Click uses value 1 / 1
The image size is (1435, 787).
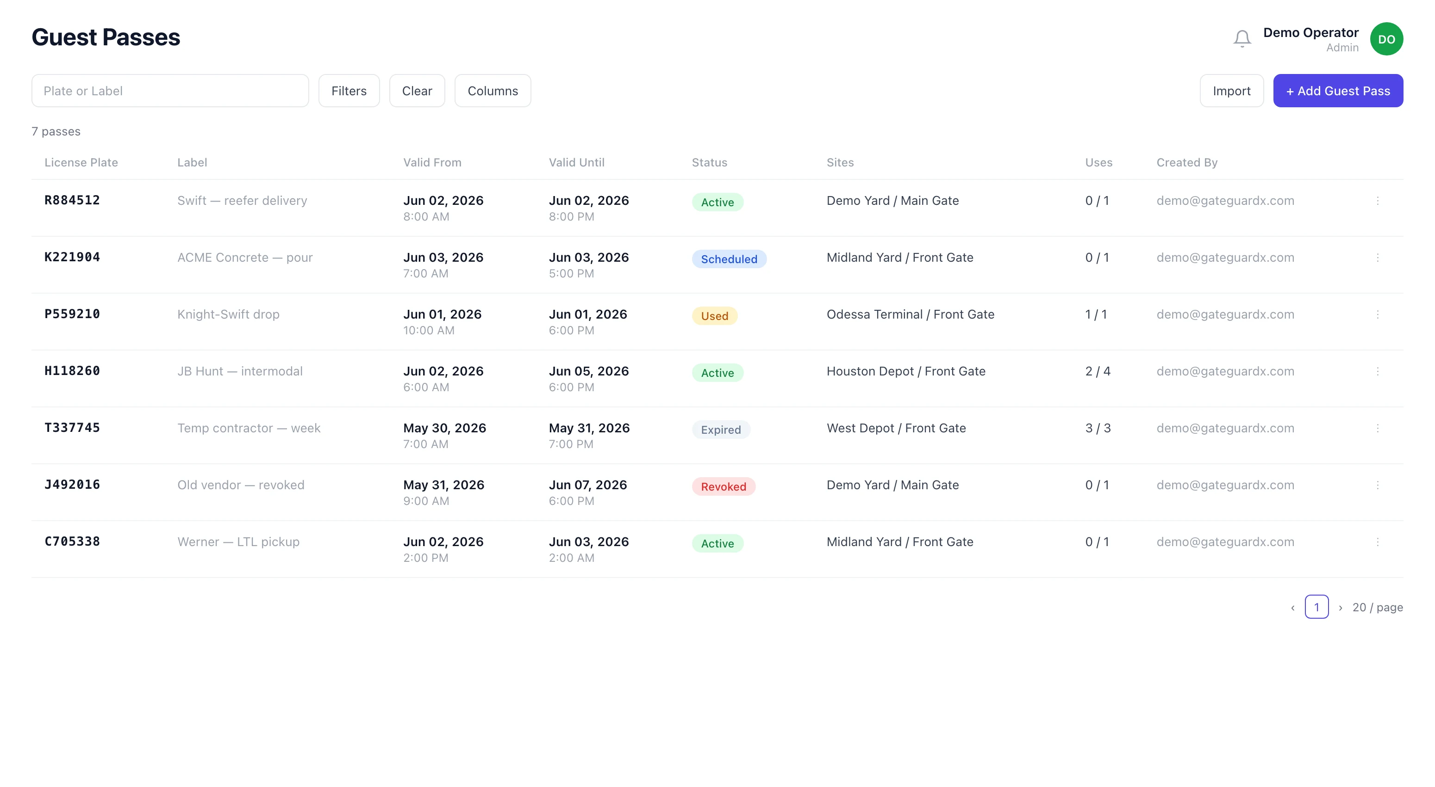(x=1096, y=314)
